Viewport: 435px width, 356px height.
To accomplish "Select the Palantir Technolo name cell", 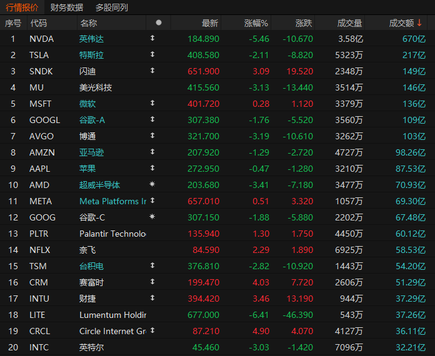I will point(113,234).
